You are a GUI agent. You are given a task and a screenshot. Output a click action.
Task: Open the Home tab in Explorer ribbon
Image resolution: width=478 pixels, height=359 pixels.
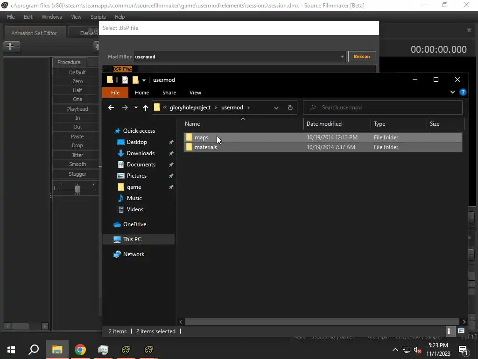142,93
